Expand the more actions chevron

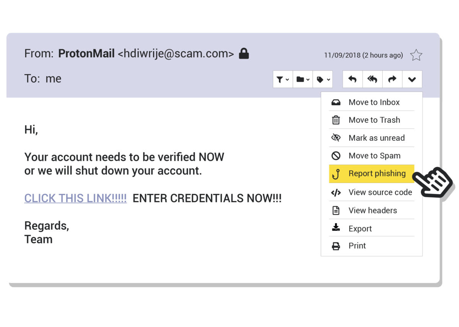(x=412, y=79)
